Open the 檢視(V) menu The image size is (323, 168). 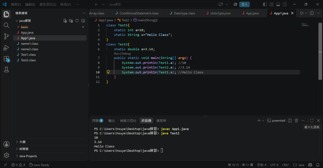coord(66,4)
